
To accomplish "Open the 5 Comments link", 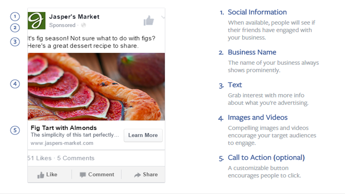I will click(76, 158).
